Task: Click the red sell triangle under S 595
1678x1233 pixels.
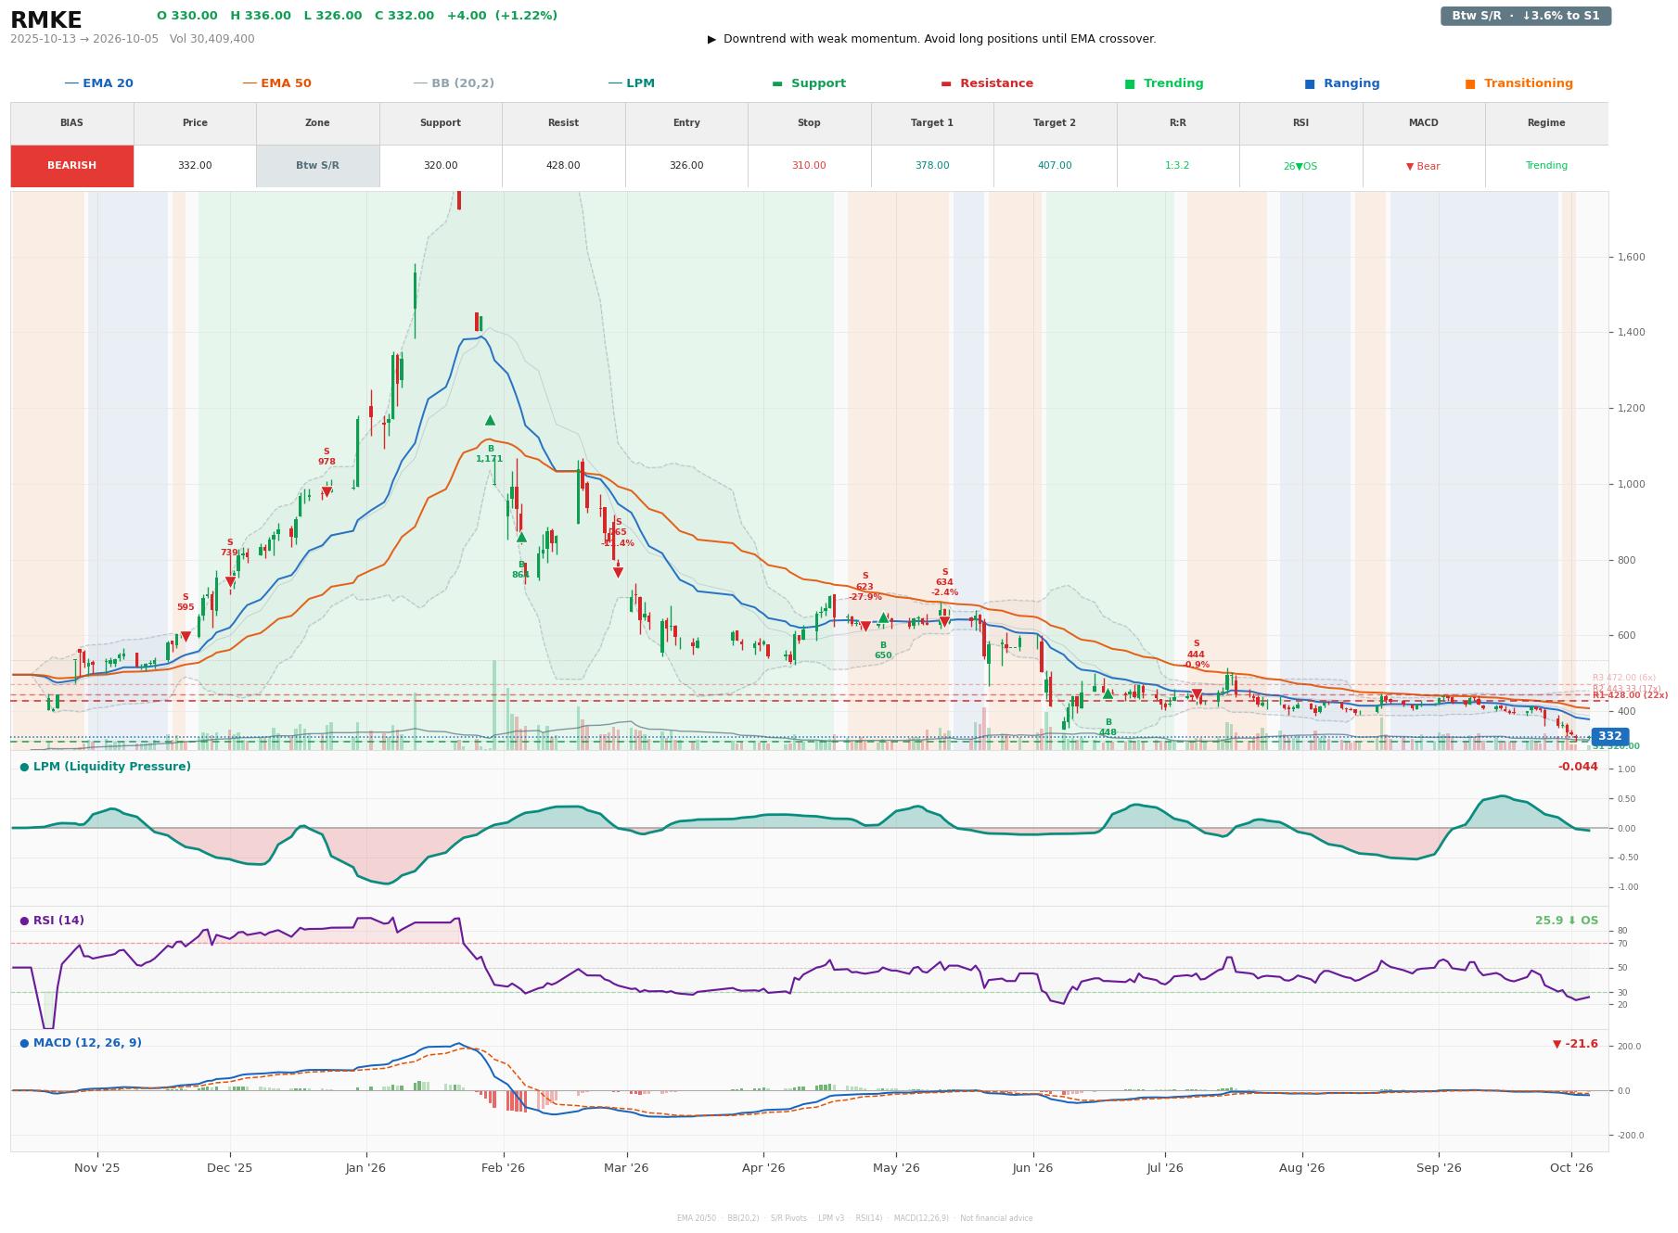Action: tap(186, 637)
